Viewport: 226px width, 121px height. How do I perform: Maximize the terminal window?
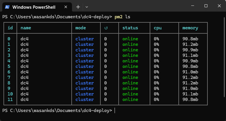pyautogui.click(x=206, y=6)
